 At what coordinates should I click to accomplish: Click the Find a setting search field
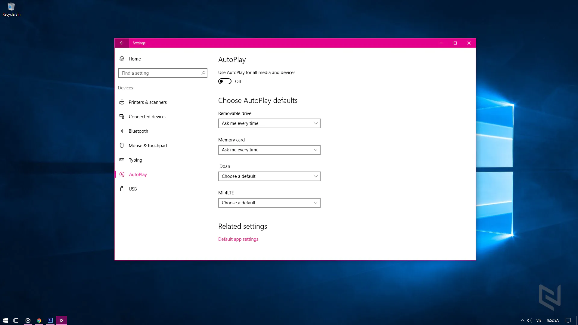click(163, 73)
